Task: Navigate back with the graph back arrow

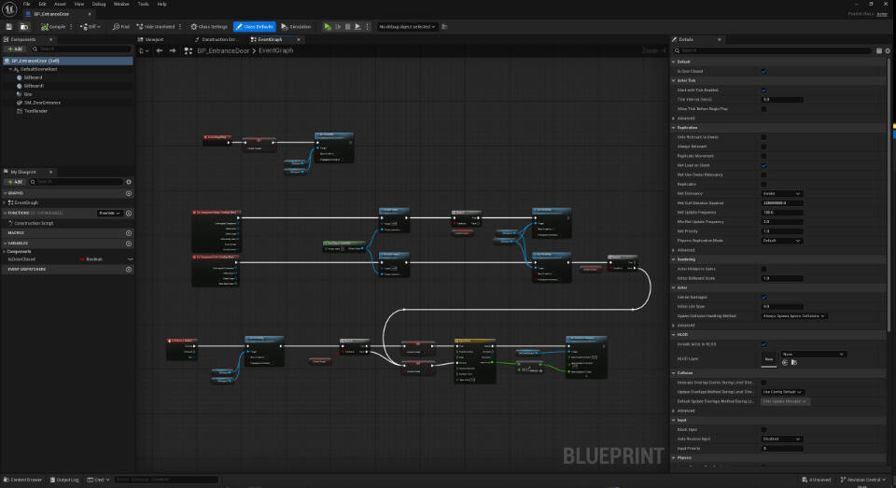Action: tap(160, 51)
